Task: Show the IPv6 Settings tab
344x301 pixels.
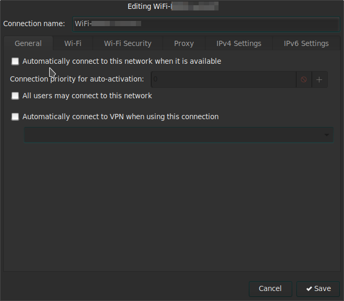Action: tap(306, 43)
